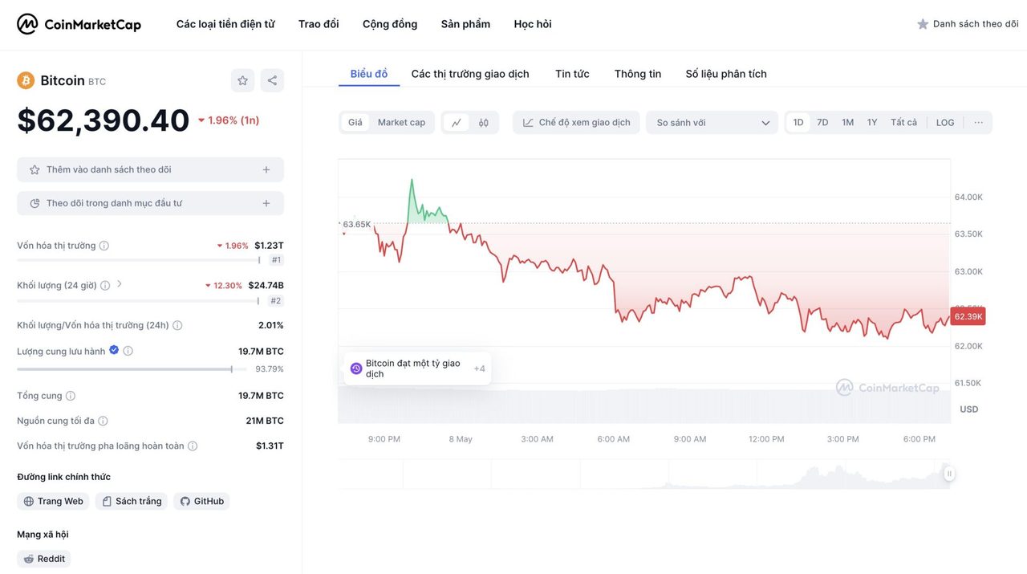
Task: Click the range handle on the mini chart
Action: (949, 474)
